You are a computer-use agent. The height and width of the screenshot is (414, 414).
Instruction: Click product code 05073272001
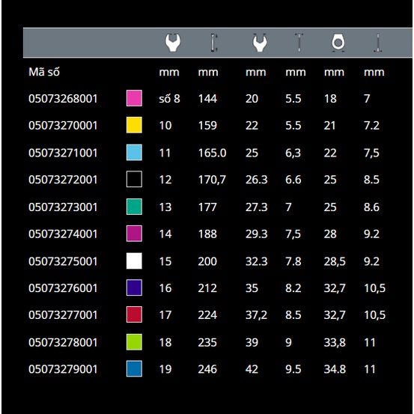coord(63,180)
